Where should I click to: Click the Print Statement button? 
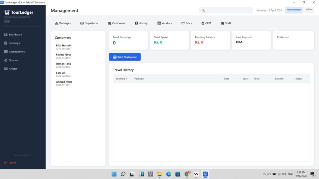coord(125,57)
